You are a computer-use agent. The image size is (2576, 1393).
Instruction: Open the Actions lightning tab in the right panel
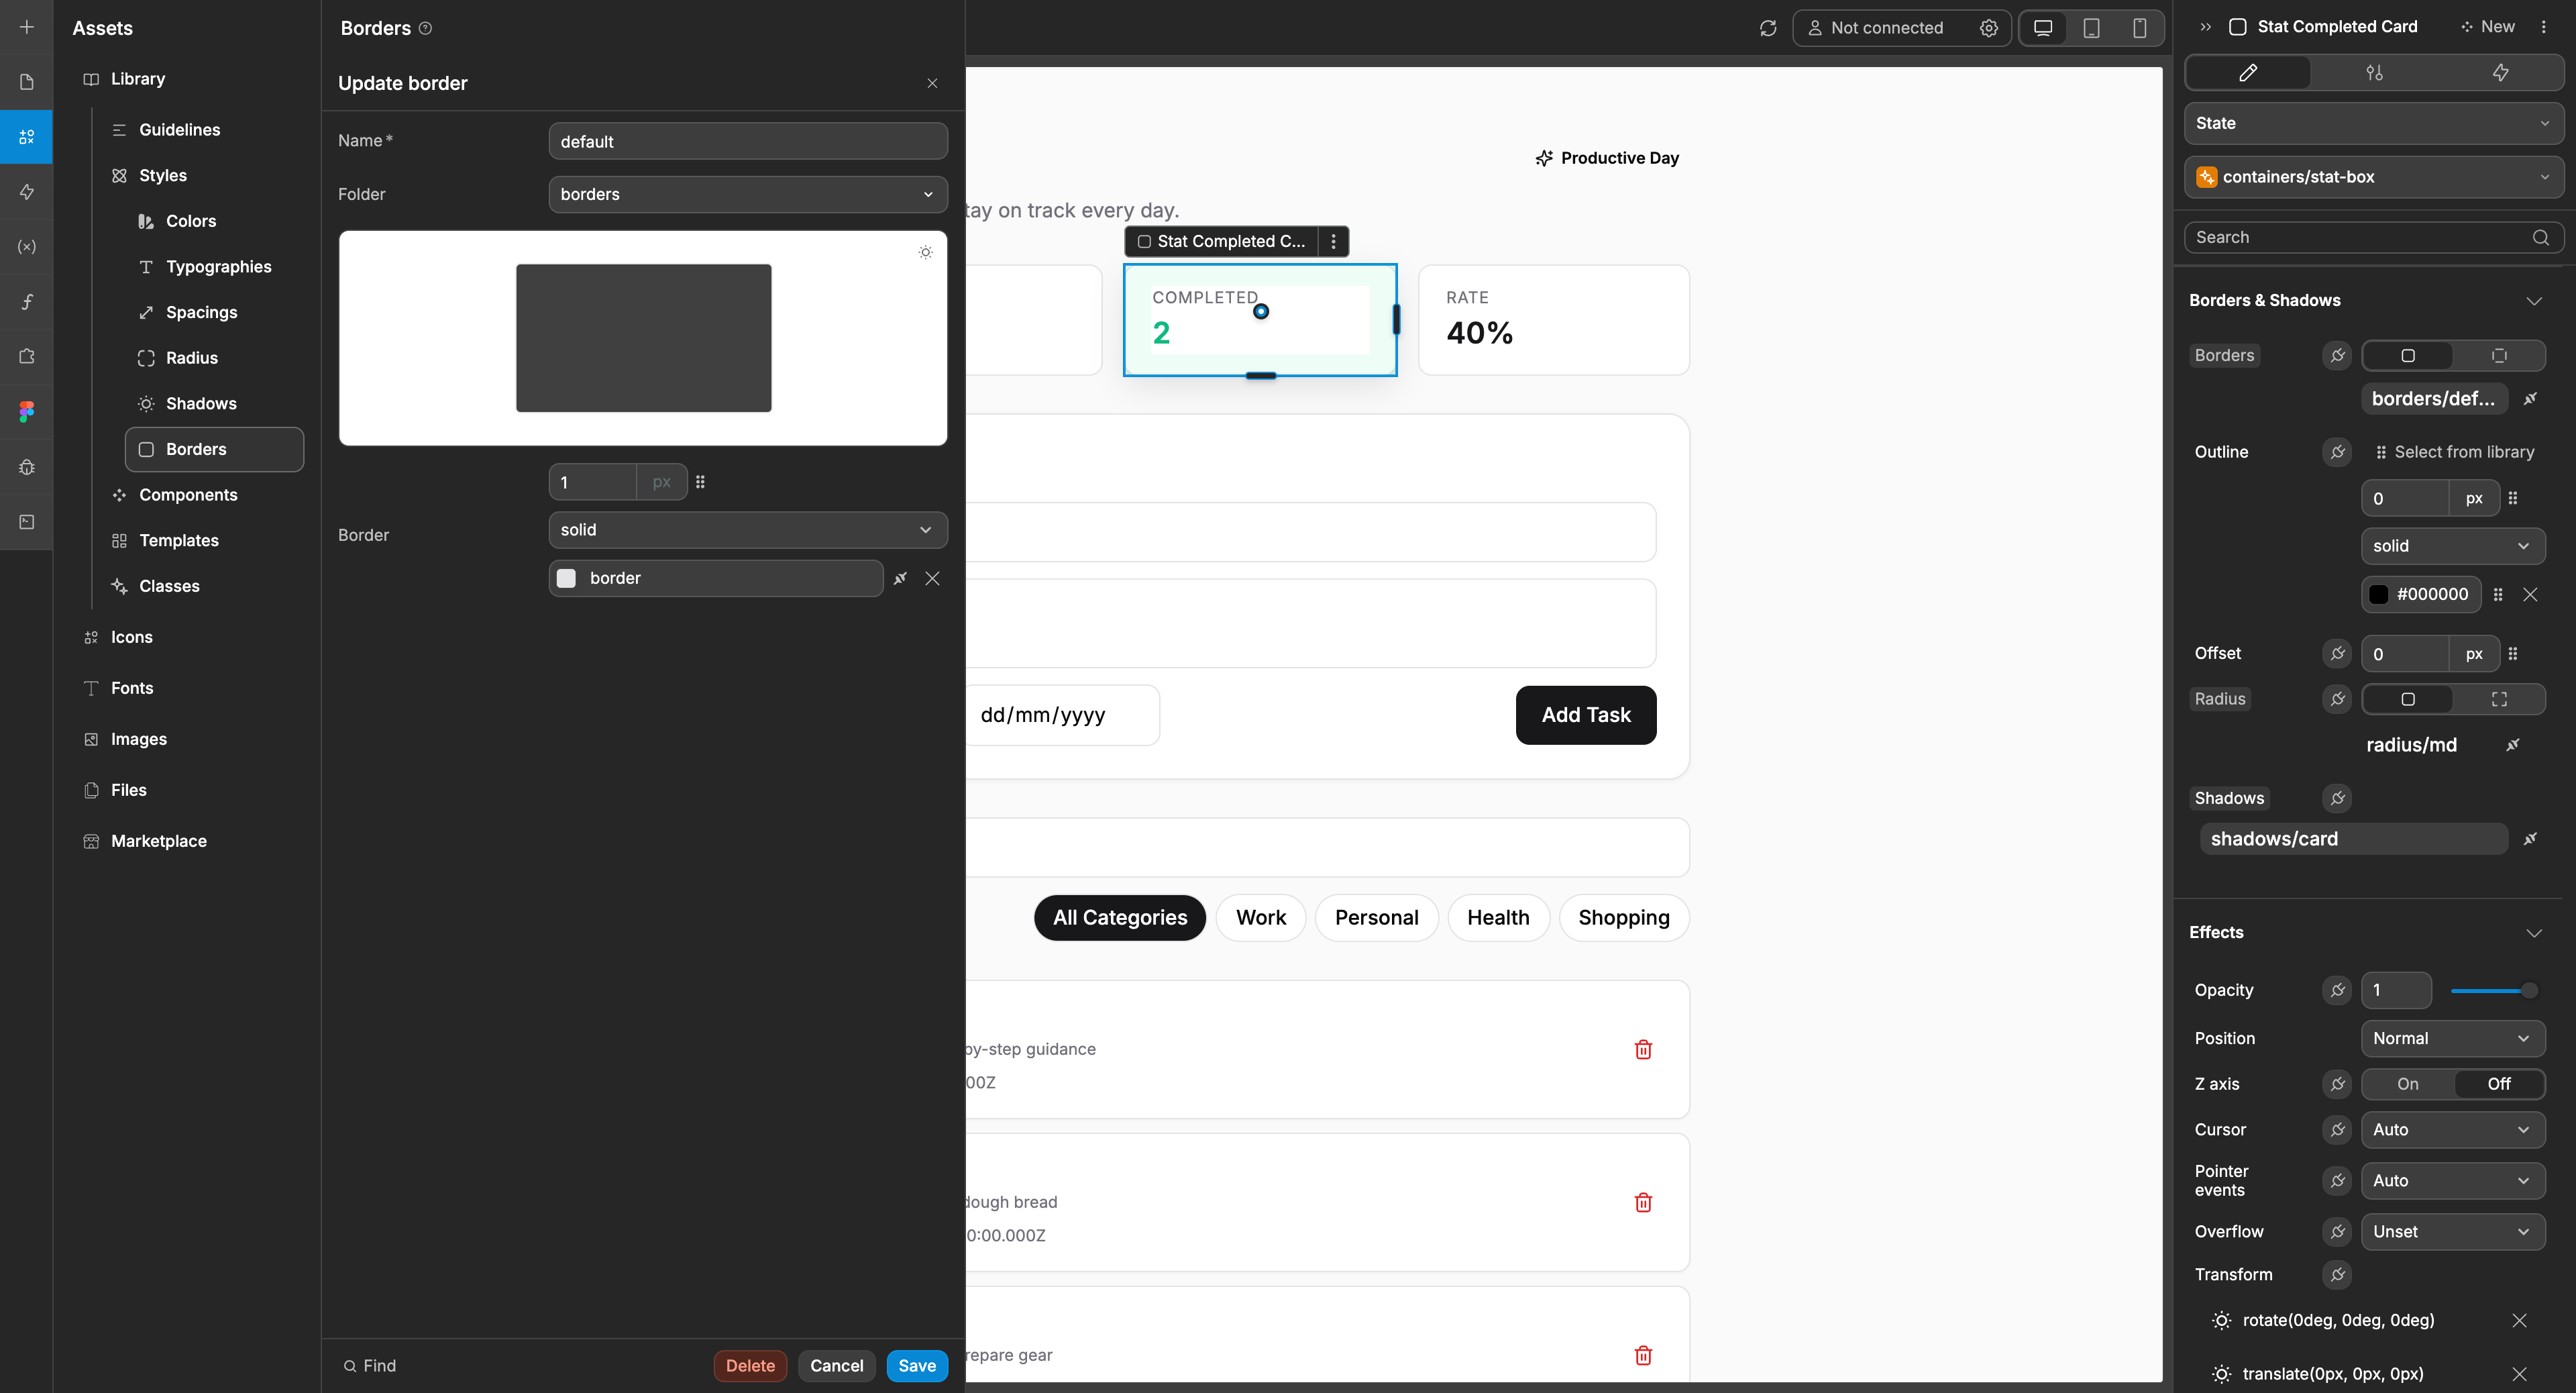2500,72
